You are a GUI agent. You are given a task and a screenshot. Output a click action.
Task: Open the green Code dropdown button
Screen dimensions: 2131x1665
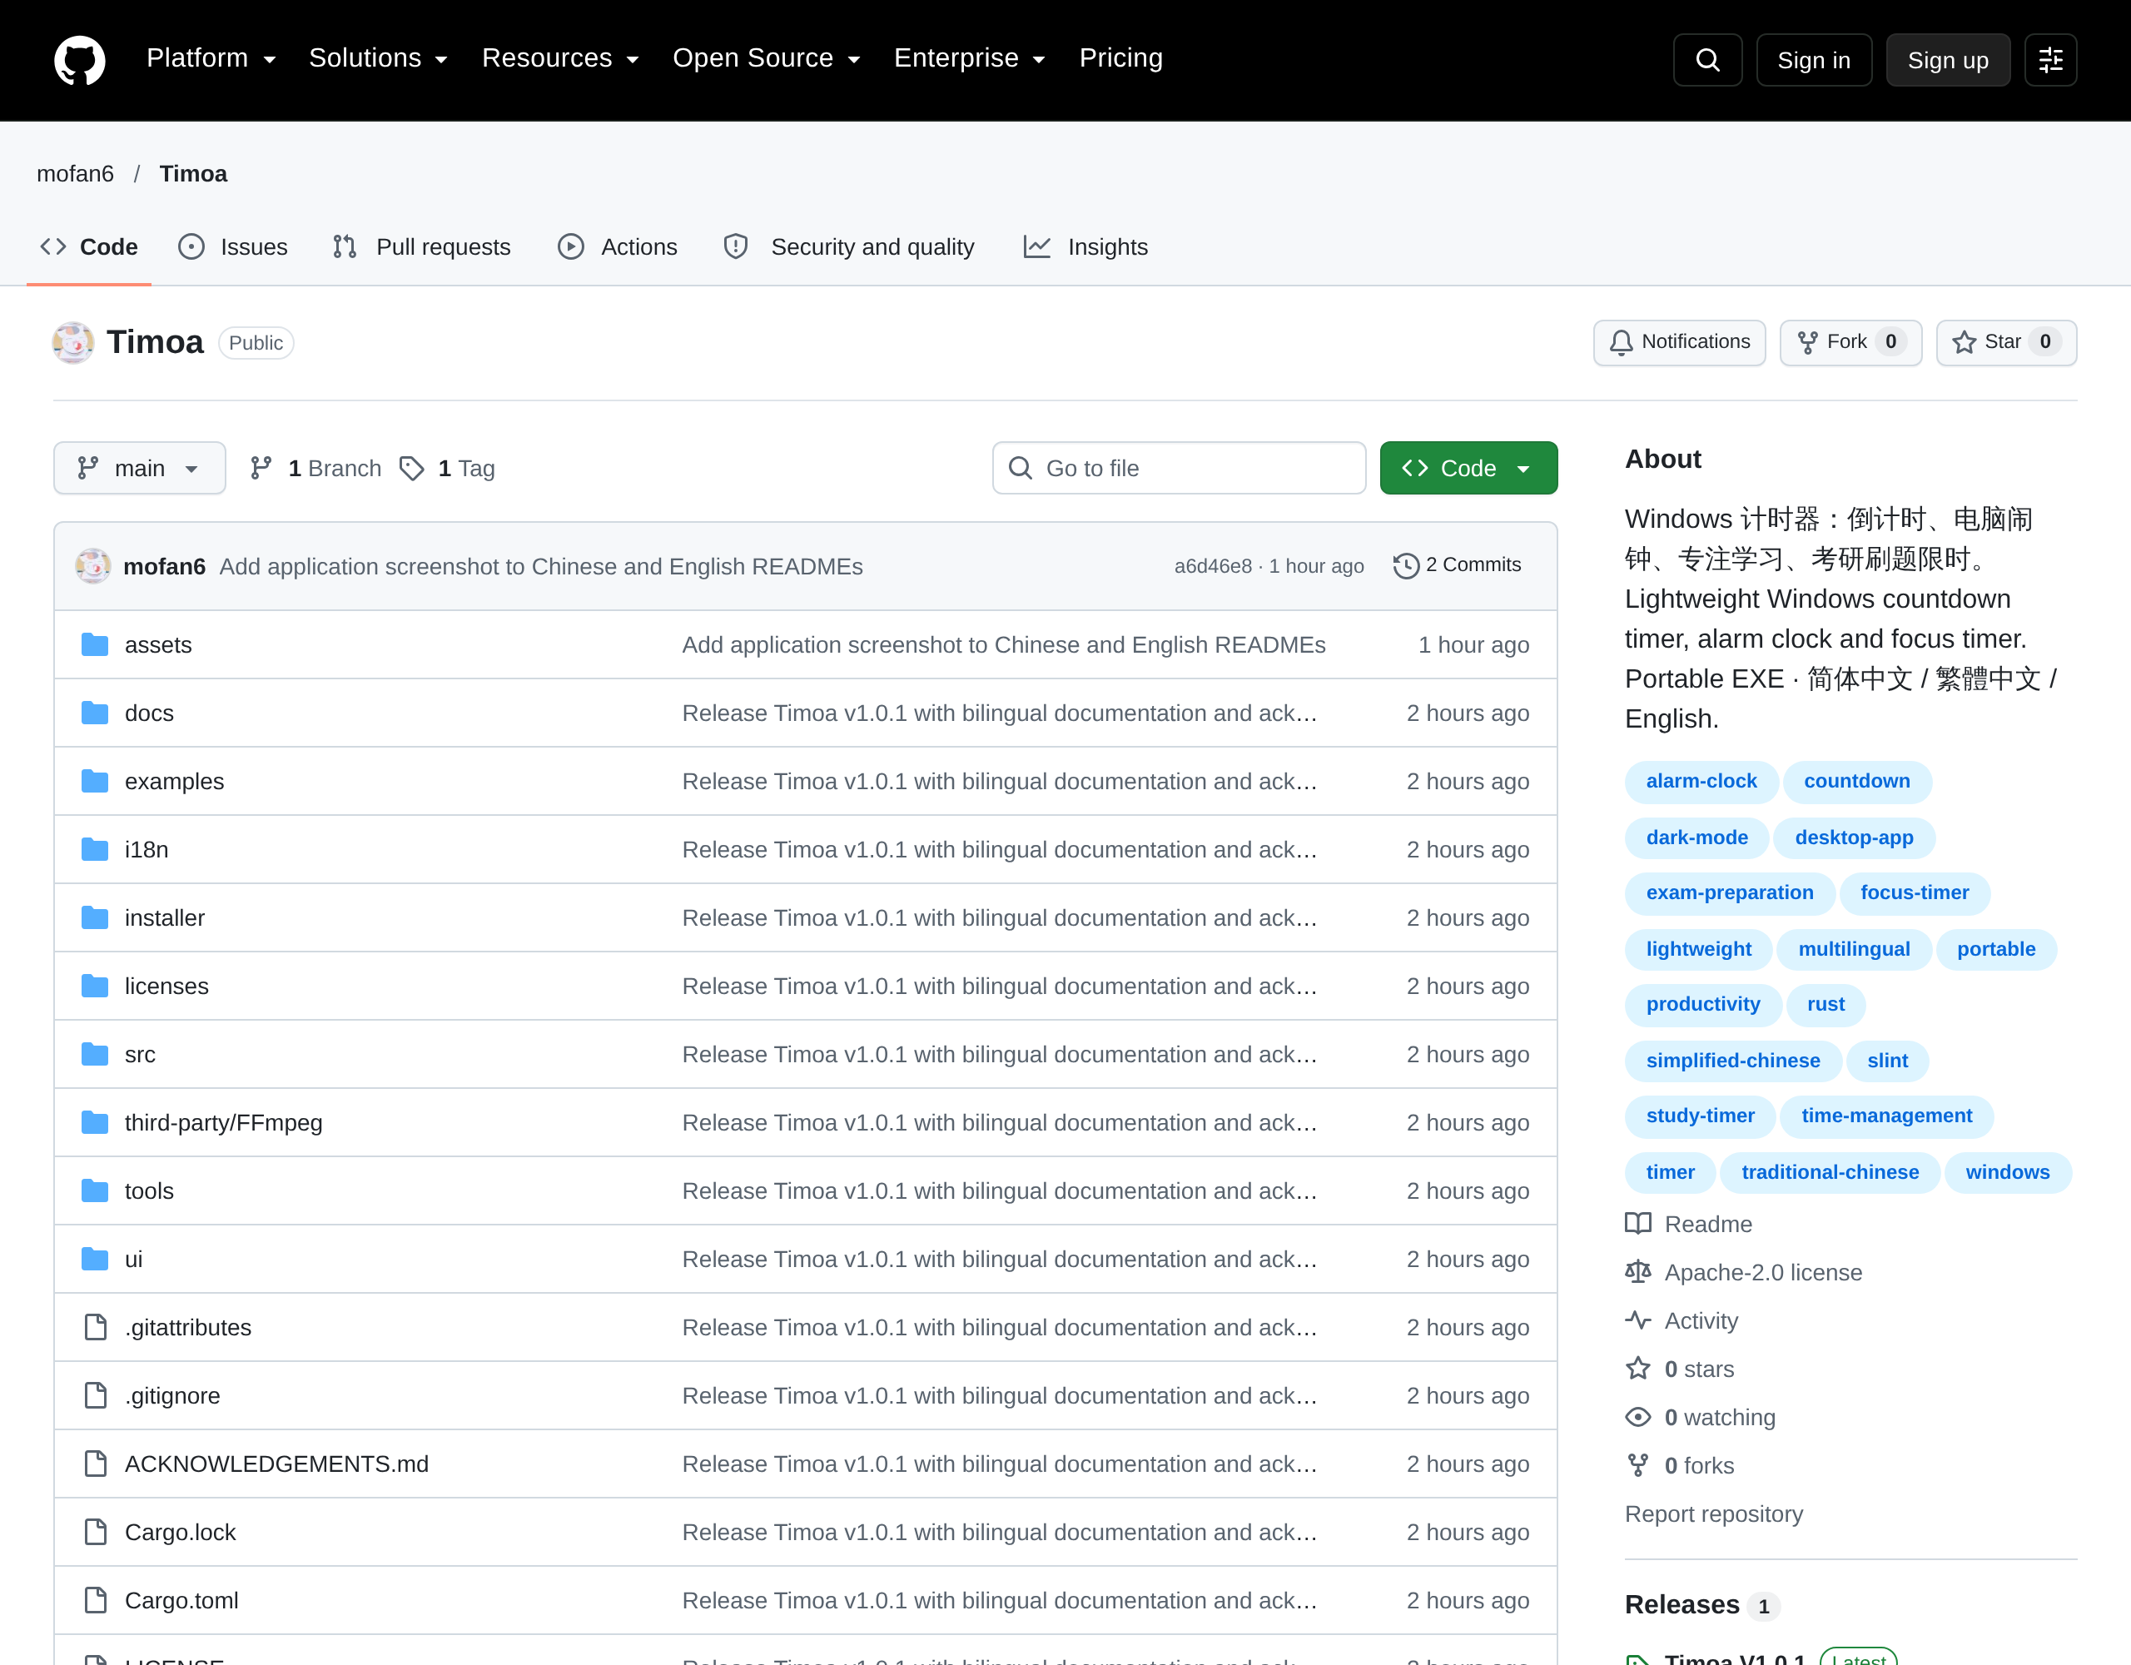pyautogui.click(x=1468, y=469)
